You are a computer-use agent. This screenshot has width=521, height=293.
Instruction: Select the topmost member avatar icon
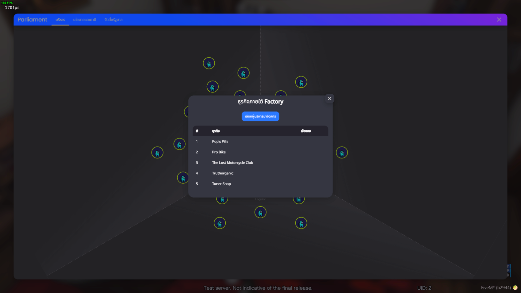209,63
